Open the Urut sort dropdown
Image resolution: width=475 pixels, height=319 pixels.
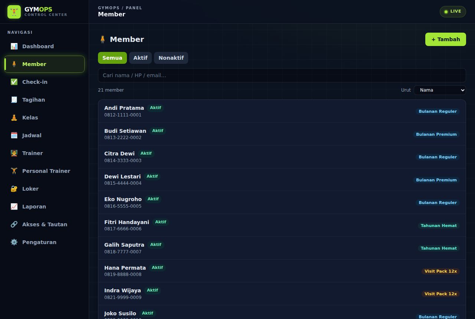point(440,90)
